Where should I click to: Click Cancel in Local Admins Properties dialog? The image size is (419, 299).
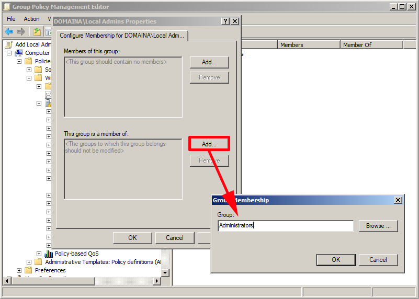coord(175,238)
